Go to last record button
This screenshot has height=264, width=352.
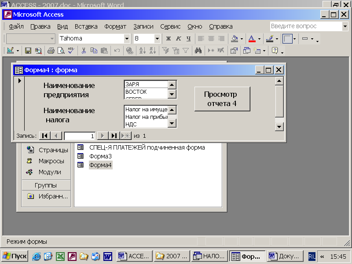point(114,136)
